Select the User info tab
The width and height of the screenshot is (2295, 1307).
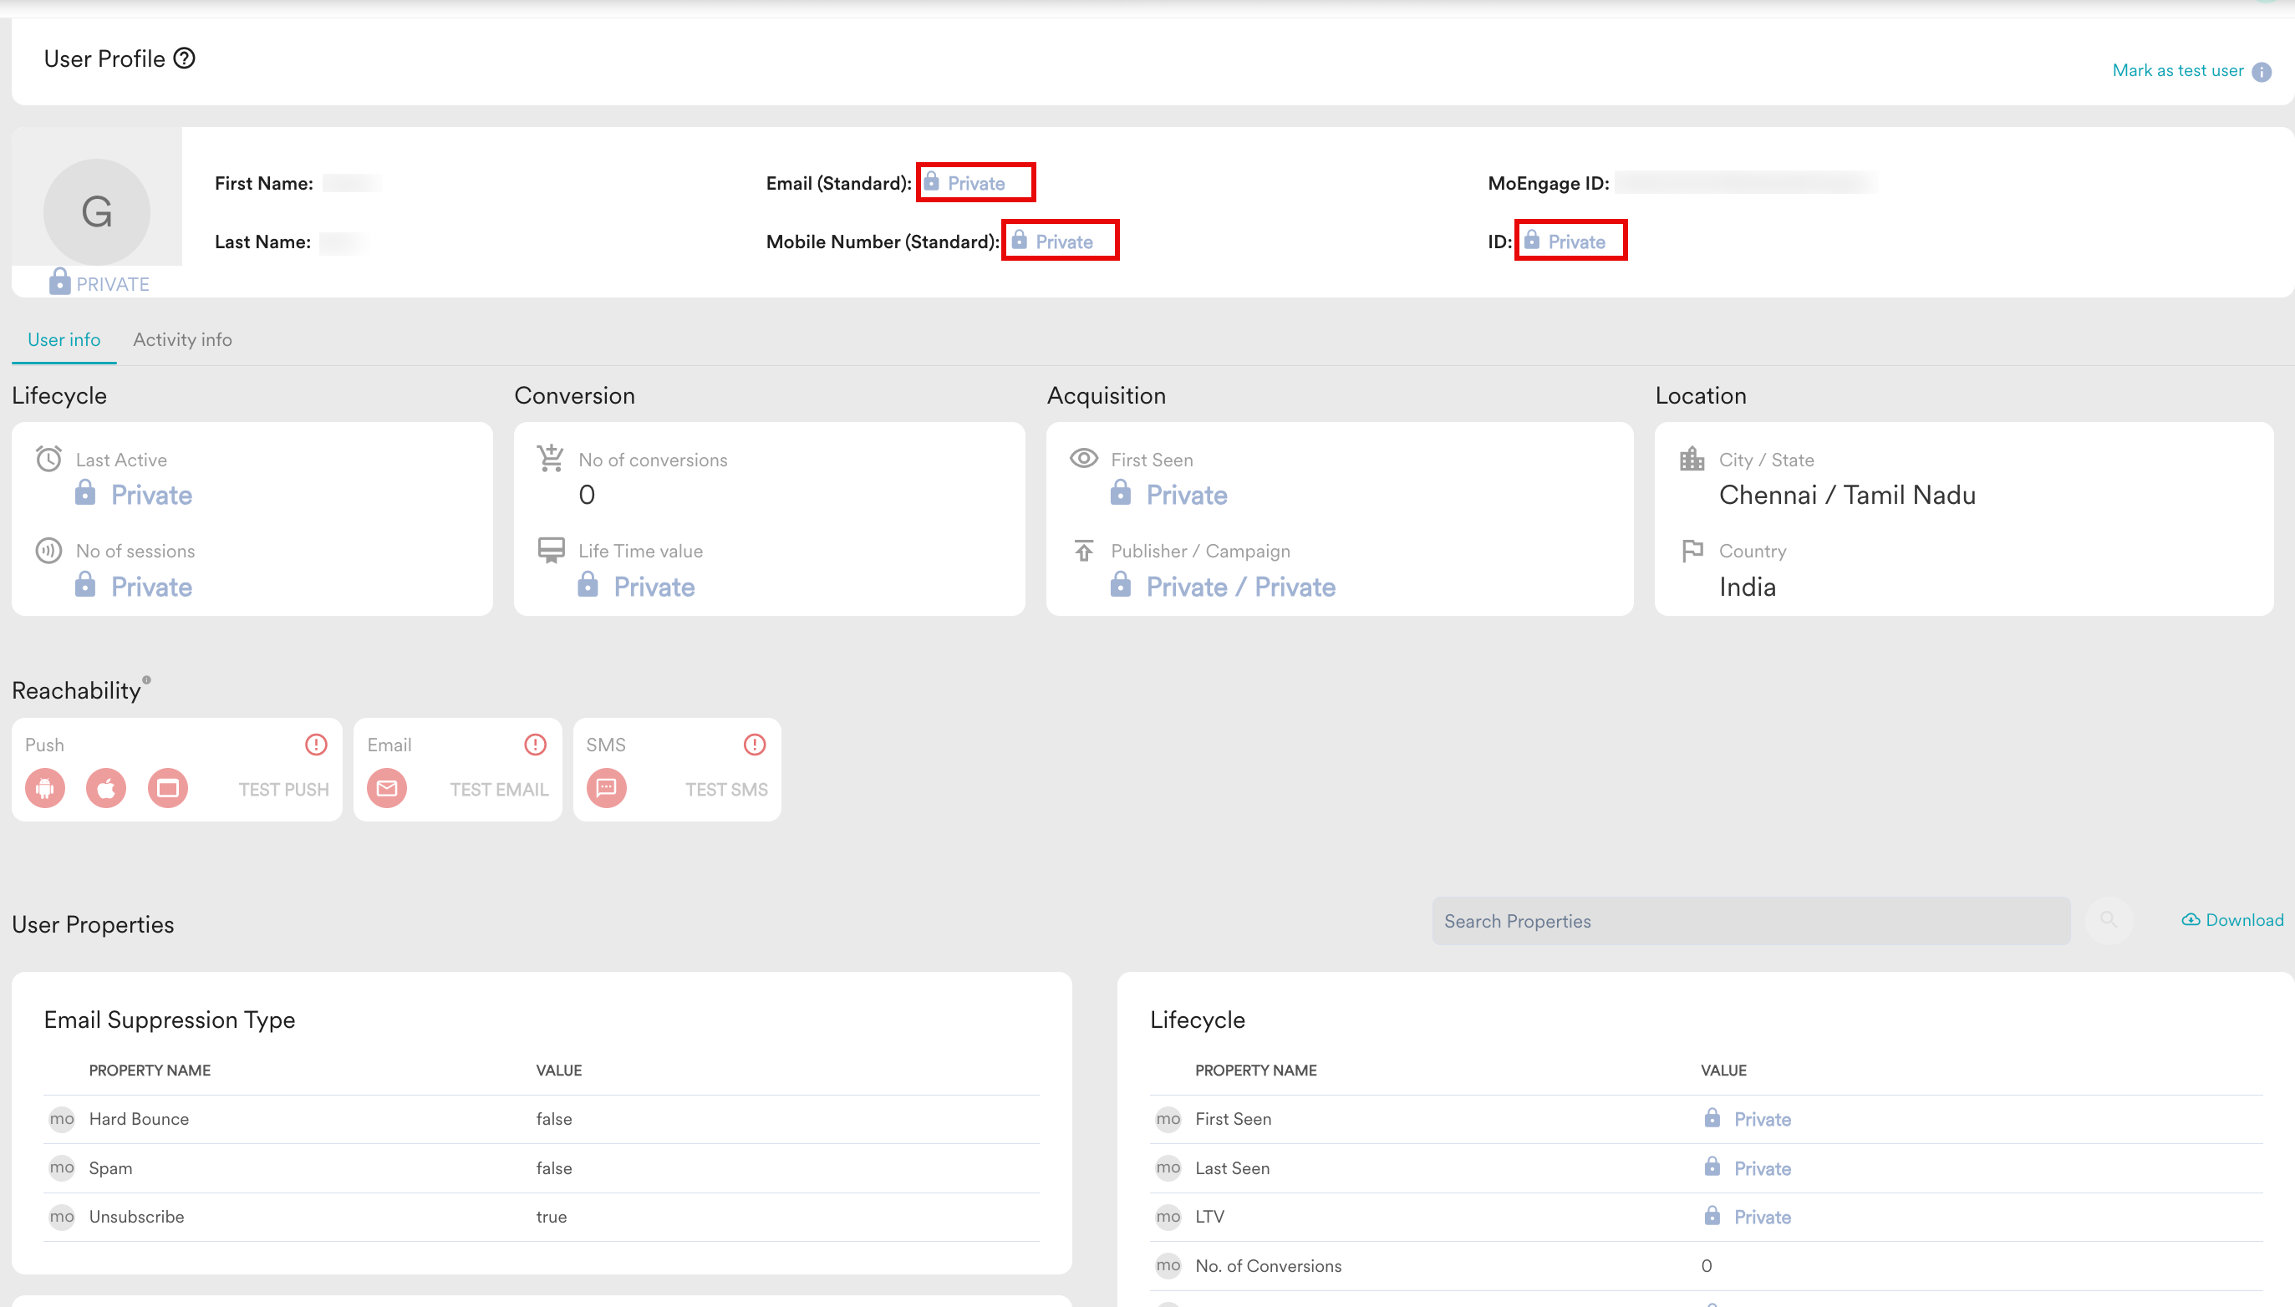(64, 339)
